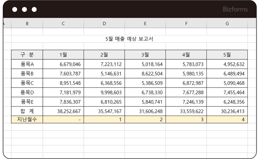Screen dimensions: 259x159
Task: Select cell with value 5,783,073
Action: [186, 64]
